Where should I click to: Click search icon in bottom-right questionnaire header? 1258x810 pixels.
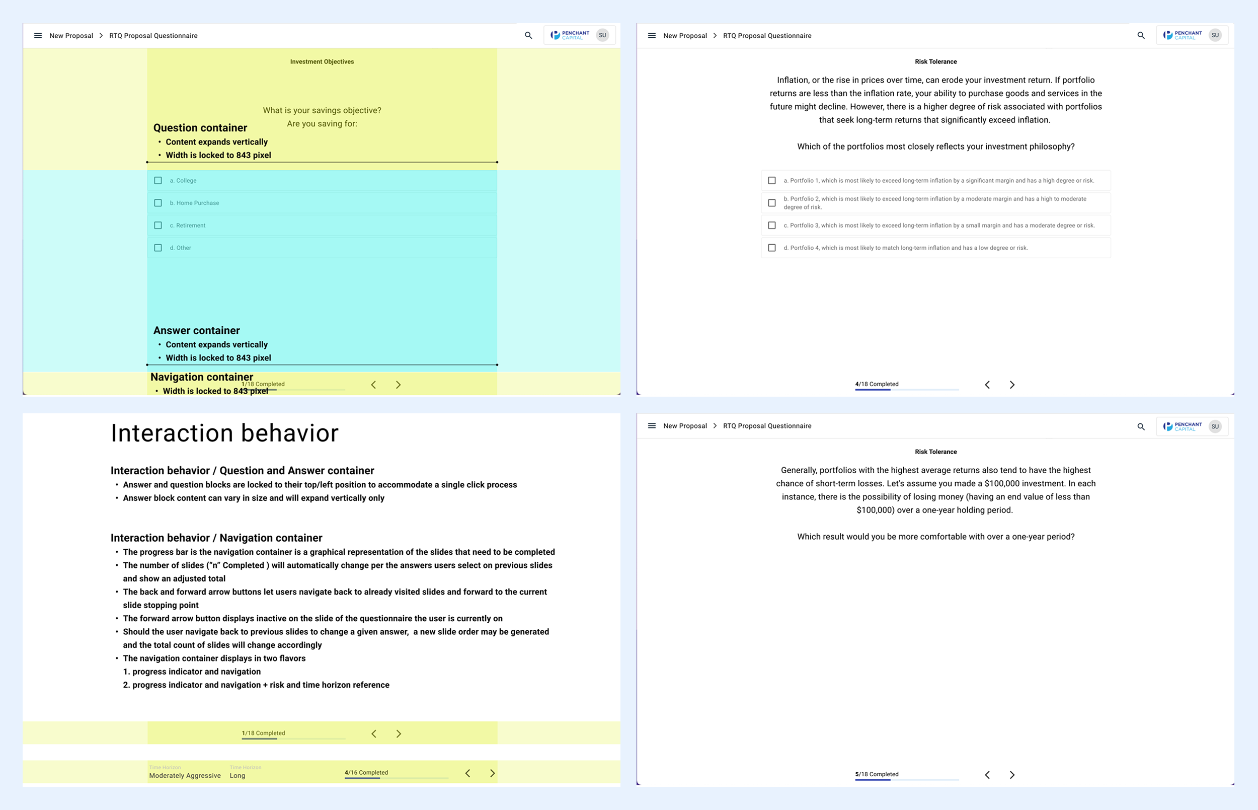coord(1141,426)
